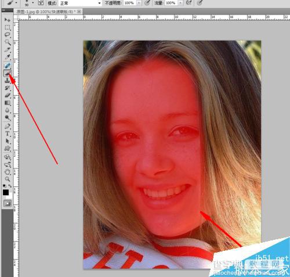
Task: Toggle Quick Mask mode button
Action: 8,203
